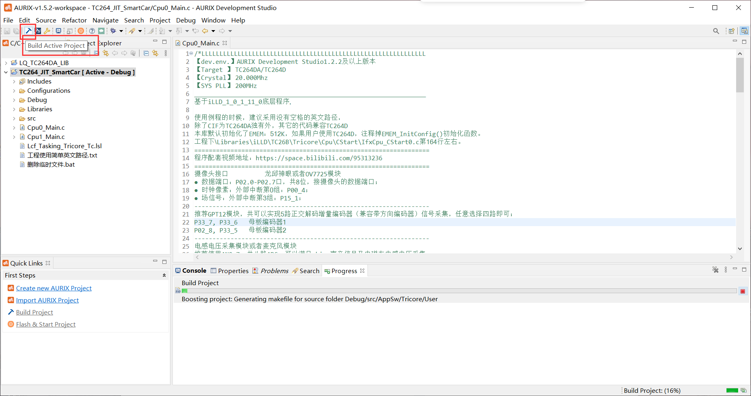Screen dimensions: 751x396
Task: Click Import AURIX Project link
Action: (x=47, y=300)
